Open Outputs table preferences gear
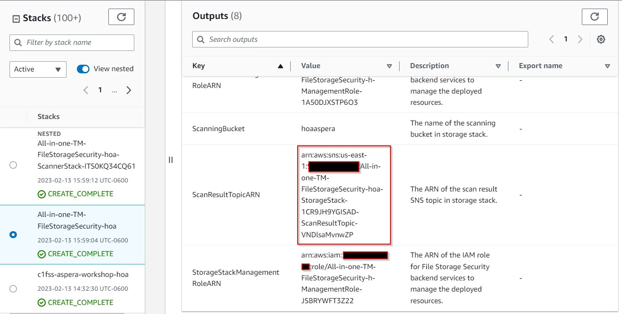Screen dimensions: 622x314 (601, 39)
